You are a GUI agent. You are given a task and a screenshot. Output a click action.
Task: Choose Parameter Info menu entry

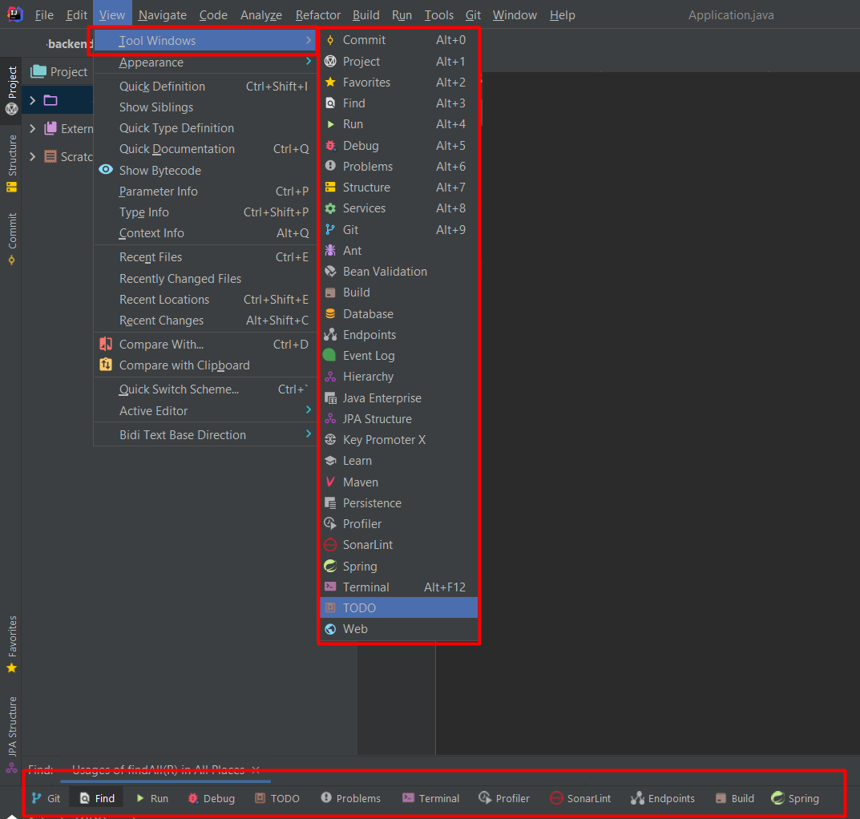(206, 191)
